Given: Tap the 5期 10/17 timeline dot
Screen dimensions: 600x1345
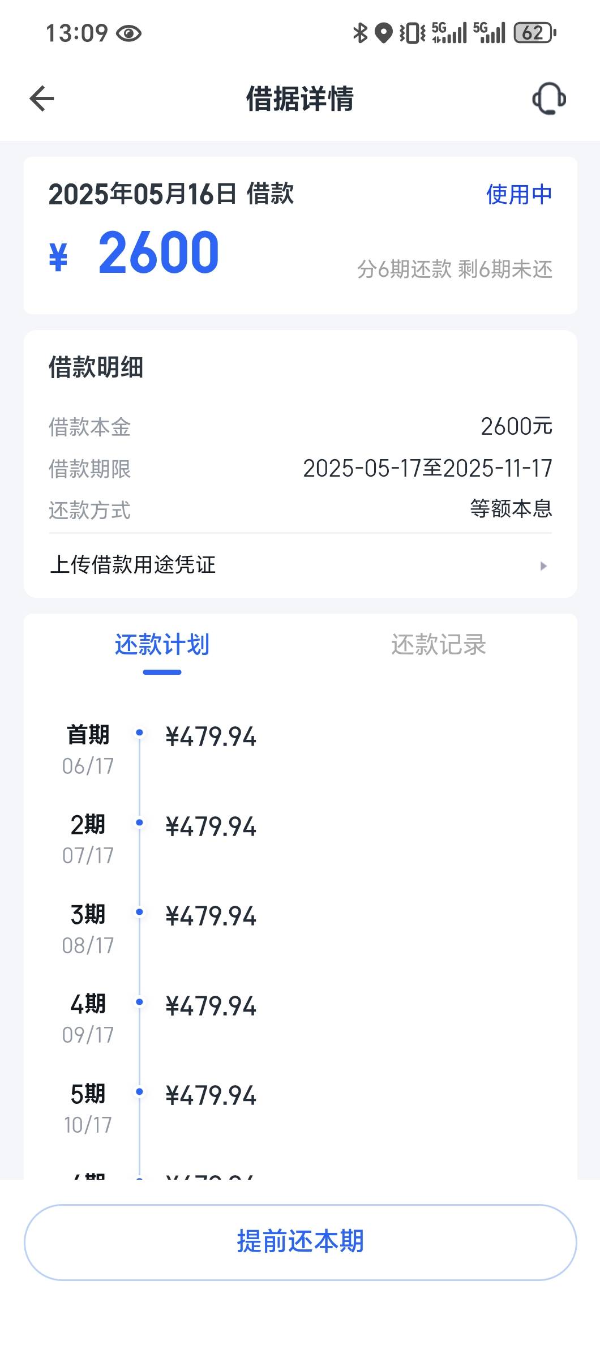Looking at the screenshot, I should [139, 1091].
